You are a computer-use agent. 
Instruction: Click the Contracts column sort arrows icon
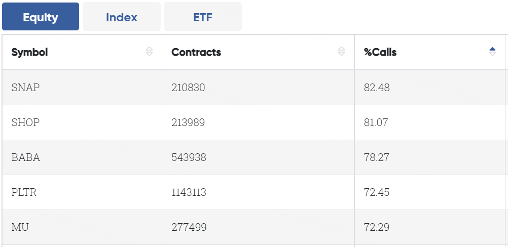(x=341, y=52)
